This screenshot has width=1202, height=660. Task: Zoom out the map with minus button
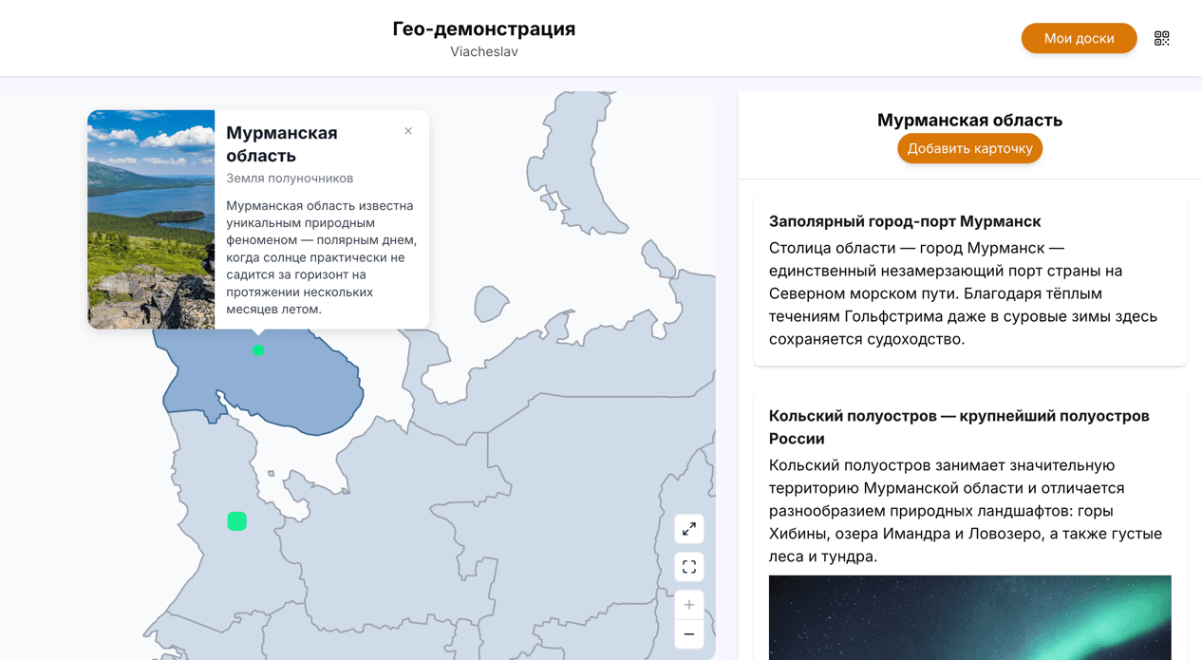pos(689,634)
